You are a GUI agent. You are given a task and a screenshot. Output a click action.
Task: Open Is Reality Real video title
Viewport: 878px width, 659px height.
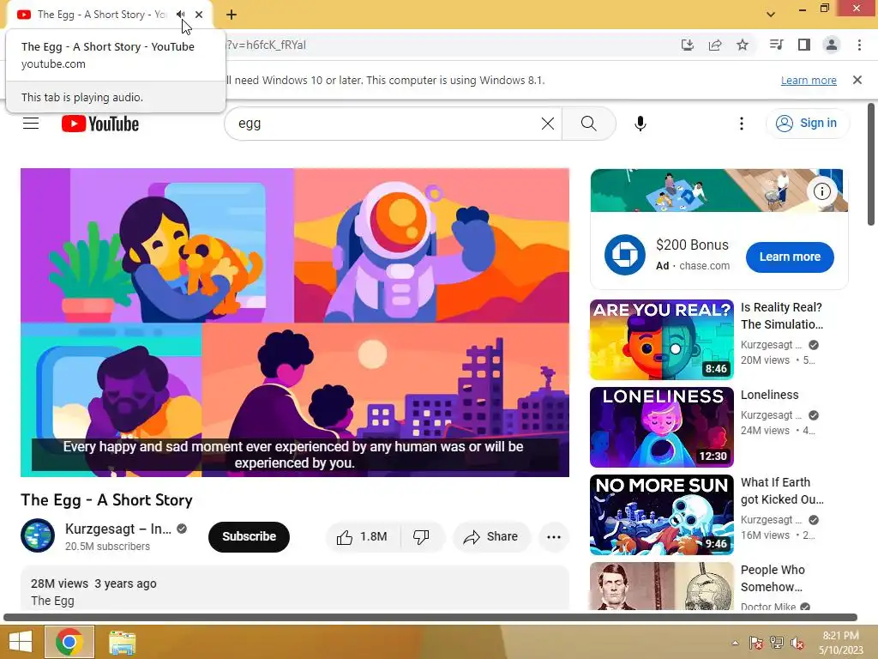pos(782,316)
